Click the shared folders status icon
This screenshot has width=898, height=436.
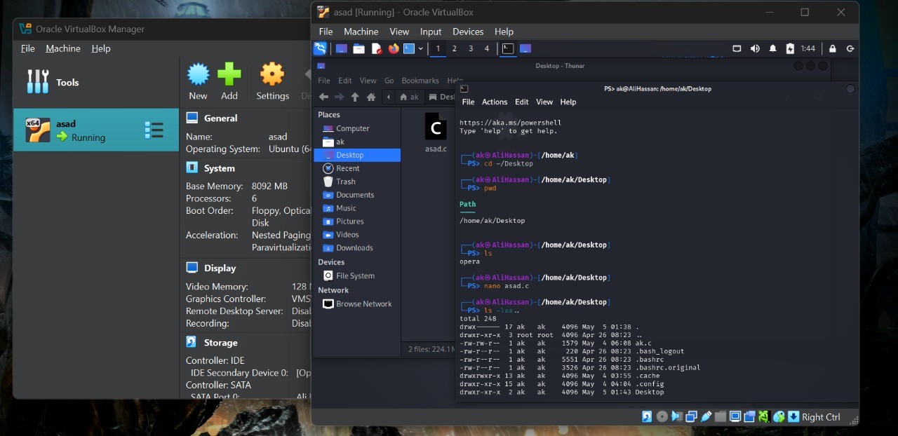point(721,417)
